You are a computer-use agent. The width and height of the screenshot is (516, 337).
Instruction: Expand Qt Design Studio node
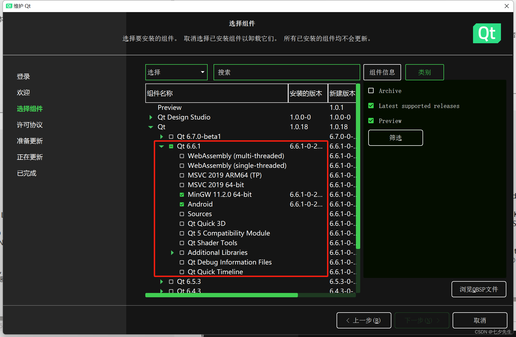point(151,117)
